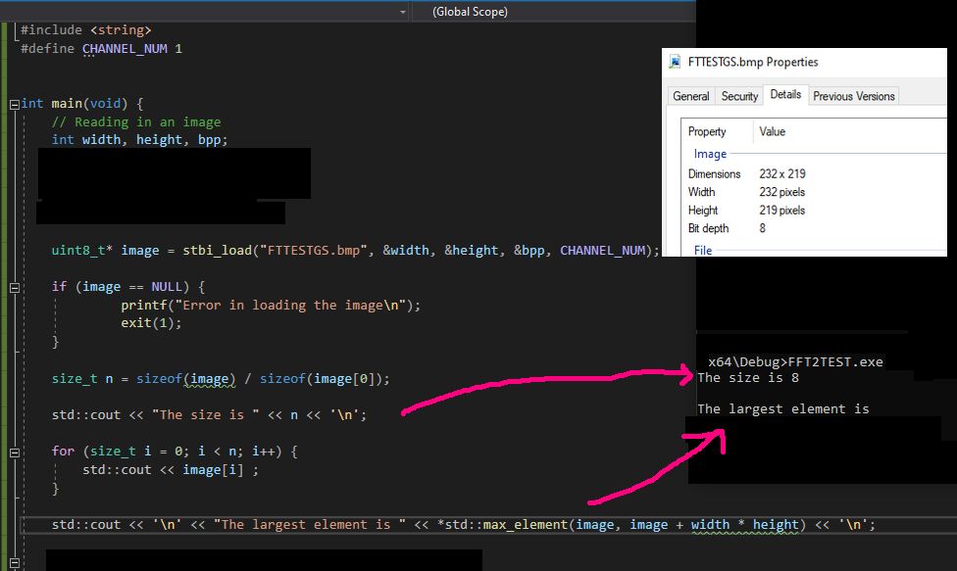This screenshot has width=957, height=571.
Task: Switch to the Security tab in Properties
Action: 739,96
